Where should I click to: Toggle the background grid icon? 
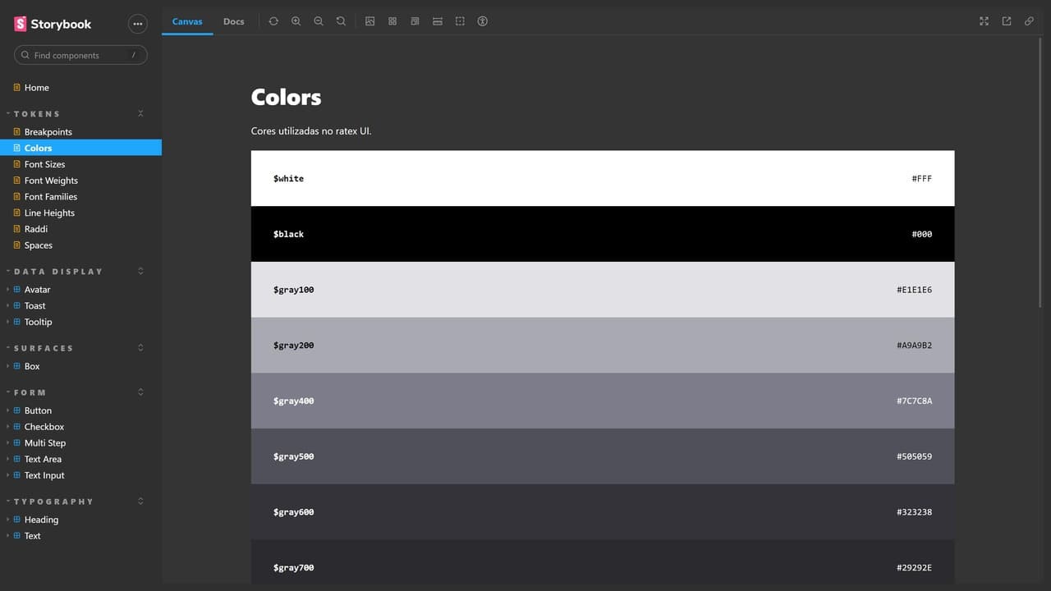tap(392, 21)
